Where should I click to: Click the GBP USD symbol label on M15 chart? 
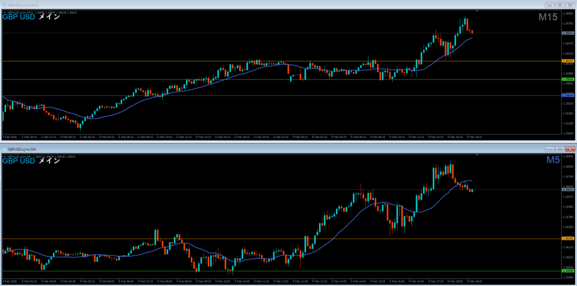pos(19,17)
